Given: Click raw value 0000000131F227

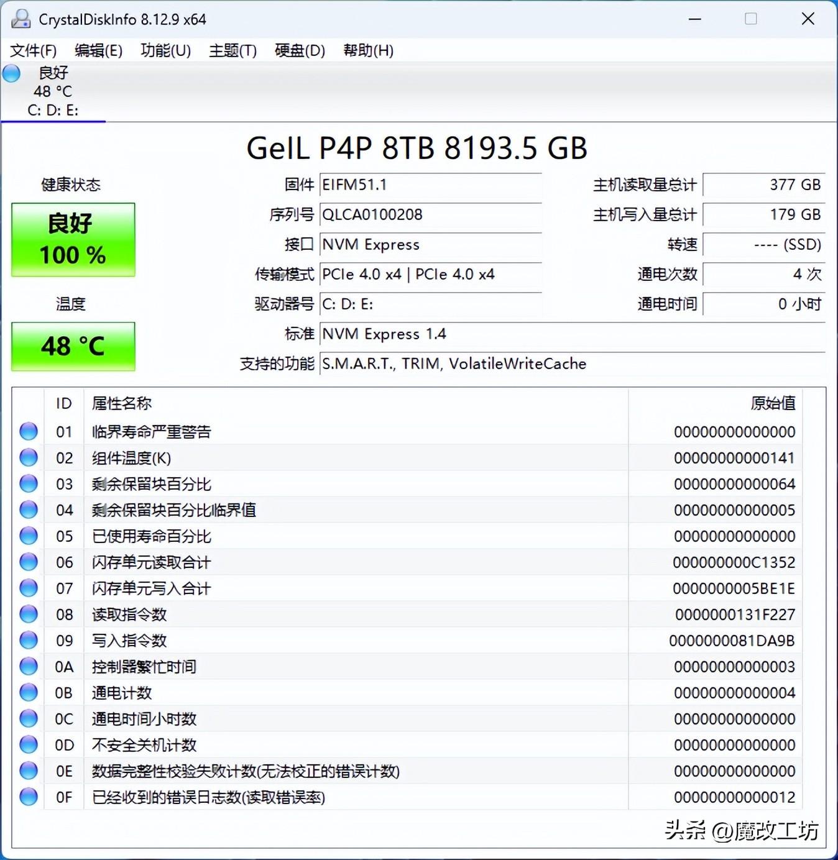Looking at the screenshot, I should point(735,615).
